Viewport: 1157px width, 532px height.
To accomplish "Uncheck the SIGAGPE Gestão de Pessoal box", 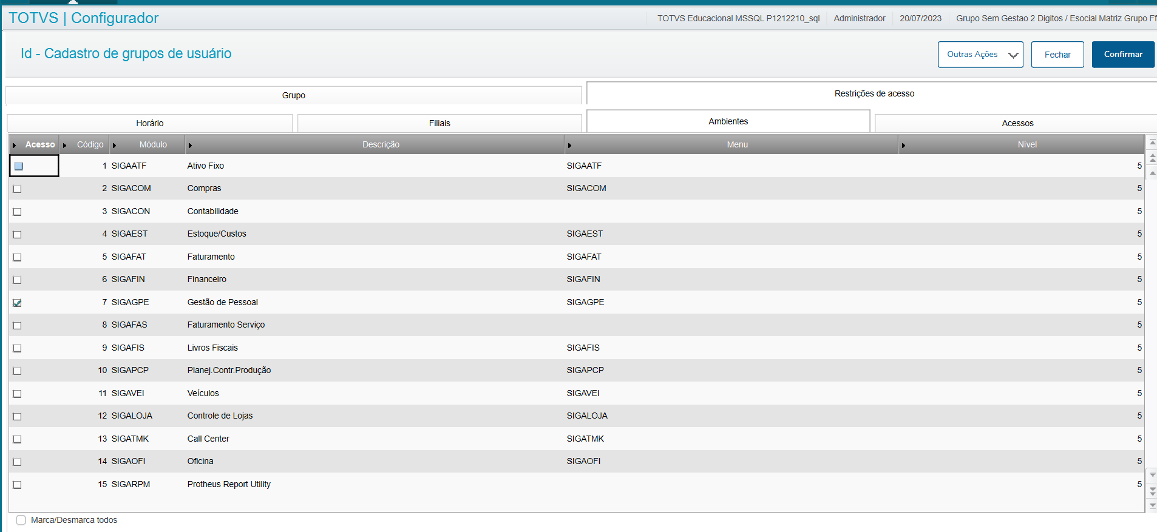I will (x=17, y=303).
